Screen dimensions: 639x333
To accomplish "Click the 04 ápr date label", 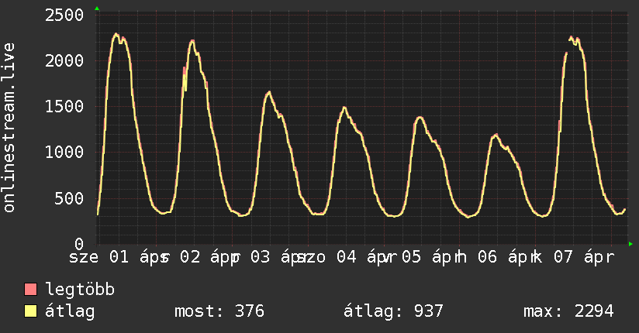I will coord(362,256).
